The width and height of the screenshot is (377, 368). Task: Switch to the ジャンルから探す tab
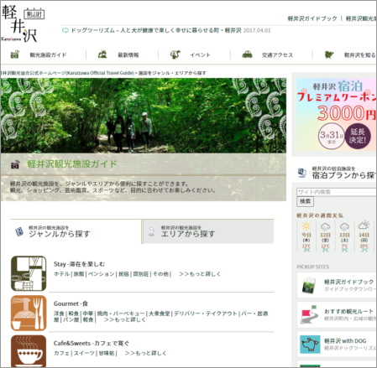[76, 231]
